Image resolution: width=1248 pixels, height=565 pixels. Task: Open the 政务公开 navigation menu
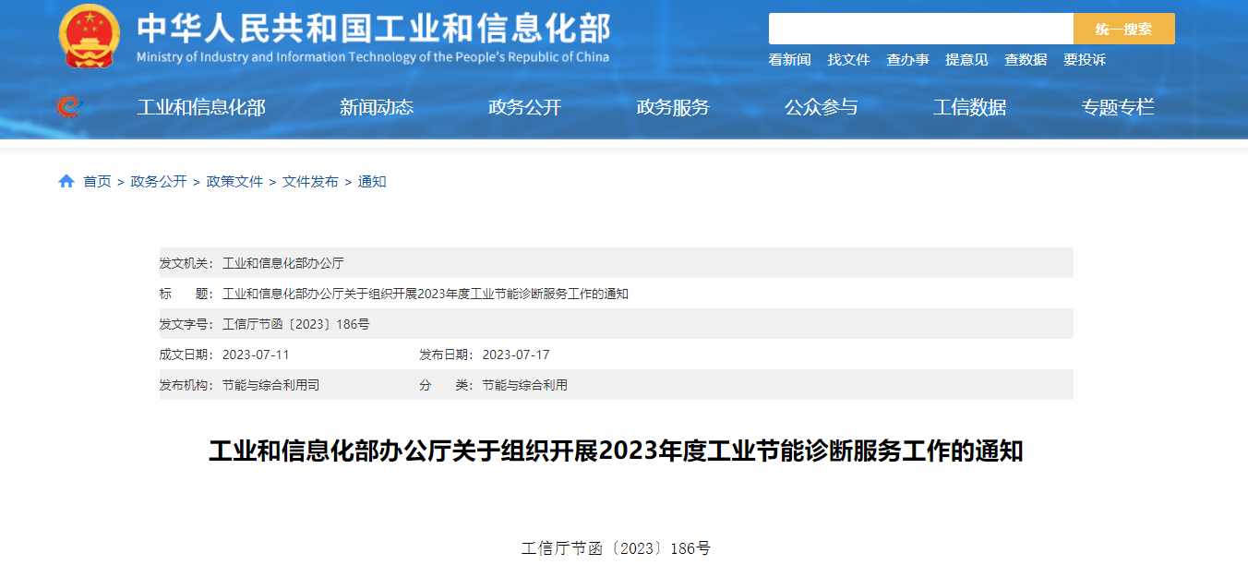click(524, 107)
